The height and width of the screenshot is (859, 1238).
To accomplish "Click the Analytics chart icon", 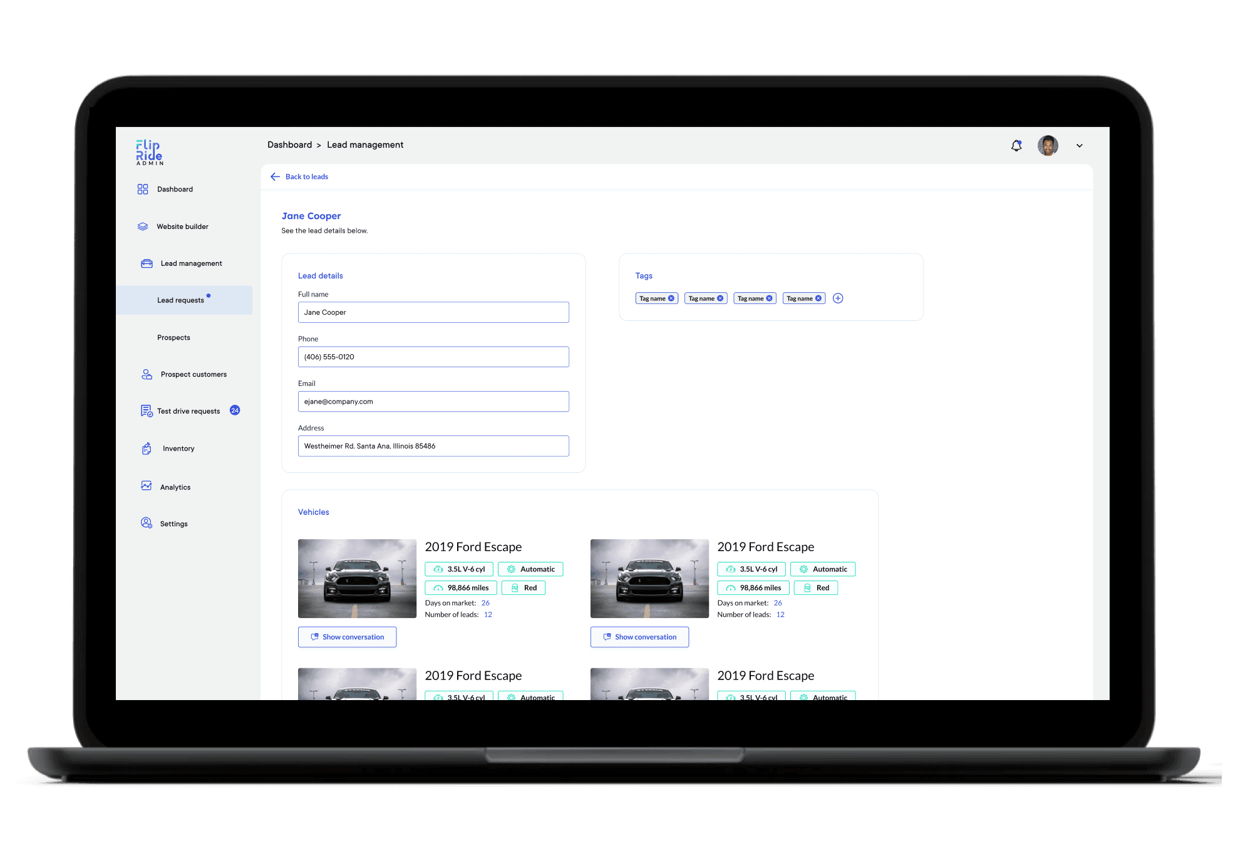I will [x=147, y=486].
